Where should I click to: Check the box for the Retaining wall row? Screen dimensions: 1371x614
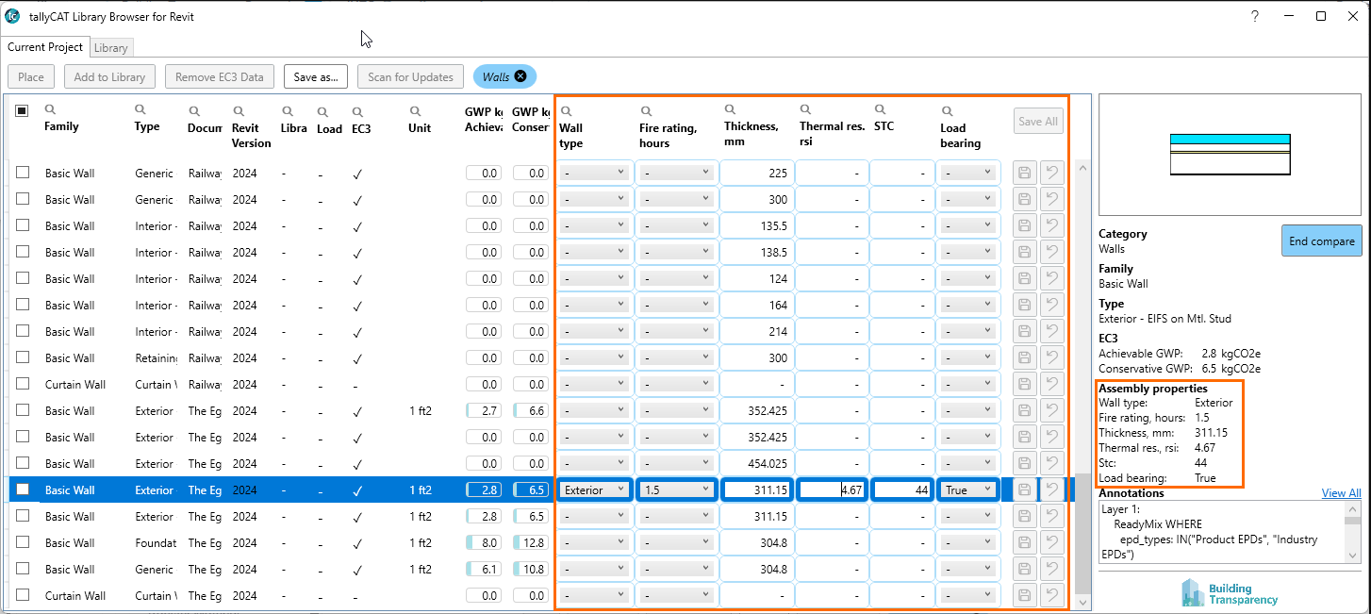(x=23, y=357)
